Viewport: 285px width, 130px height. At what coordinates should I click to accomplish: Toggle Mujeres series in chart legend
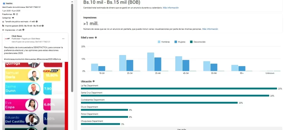180,42
